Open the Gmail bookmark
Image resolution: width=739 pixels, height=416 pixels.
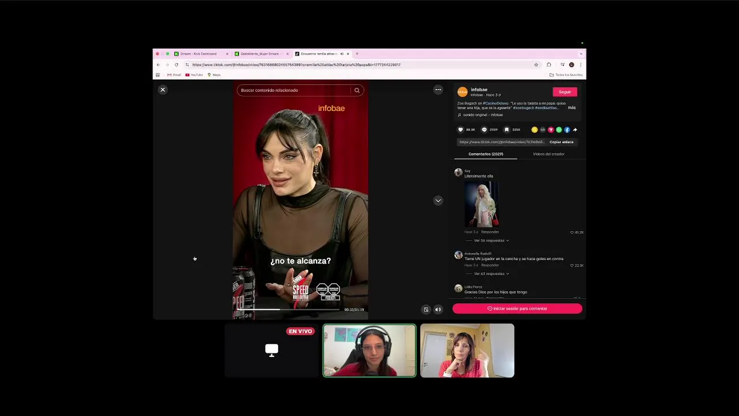pos(174,75)
